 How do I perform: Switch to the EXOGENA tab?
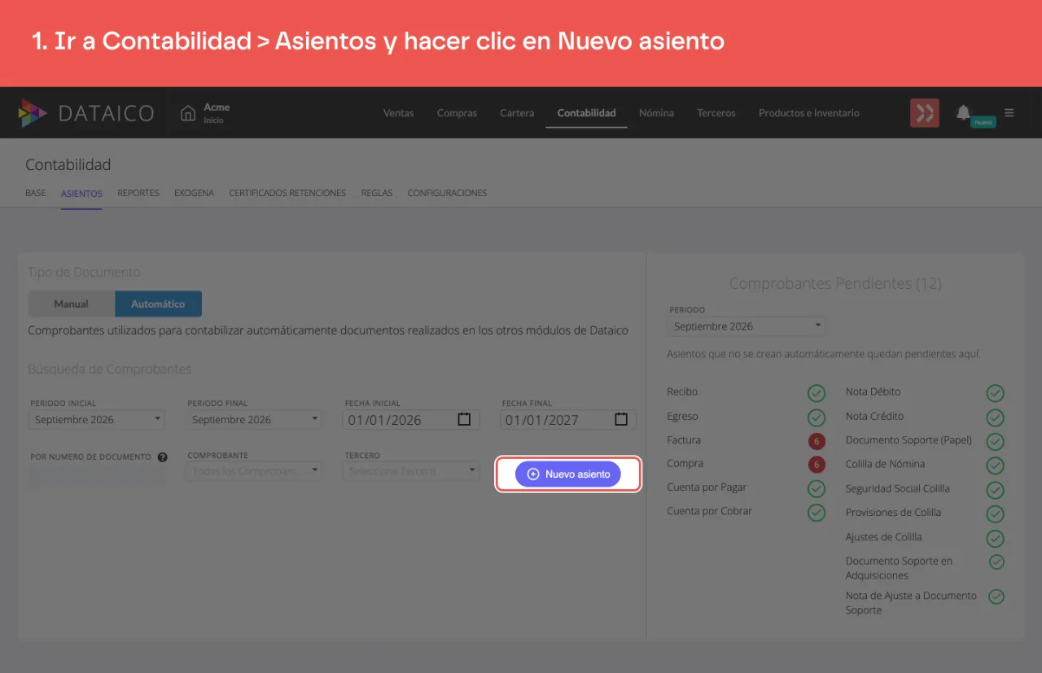[194, 194]
